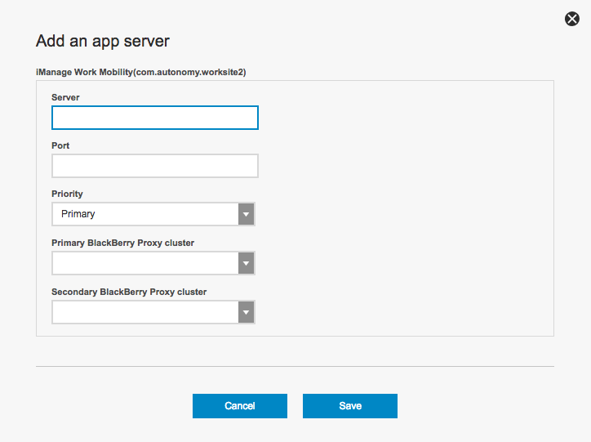The image size is (591, 442).
Task: Click the empty Secondary BlackBerry Proxy cluster box
Action: point(144,312)
